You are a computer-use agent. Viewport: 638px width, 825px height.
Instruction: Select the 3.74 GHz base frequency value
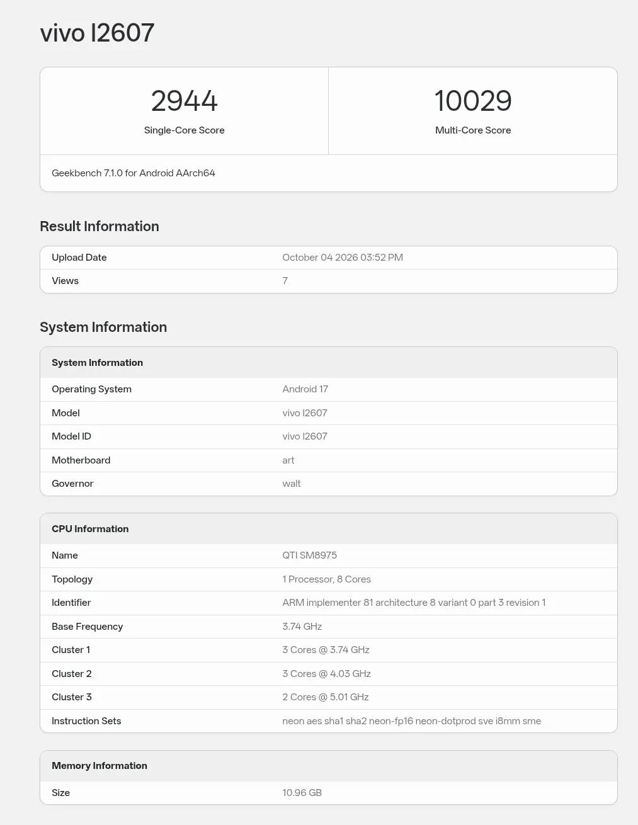[x=302, y=627]
